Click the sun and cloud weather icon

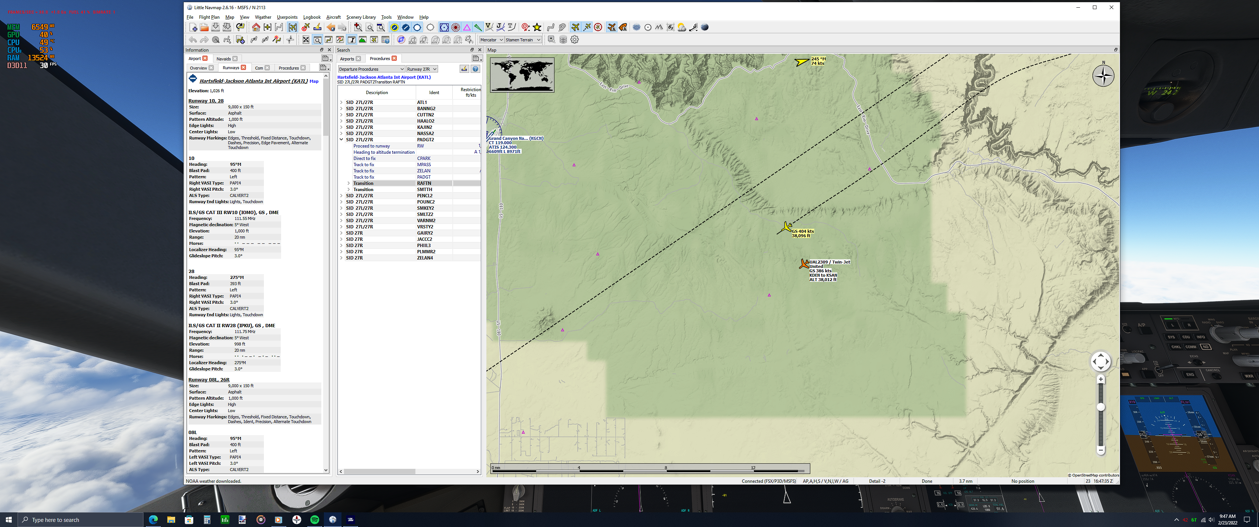click(x=682, y=27)
